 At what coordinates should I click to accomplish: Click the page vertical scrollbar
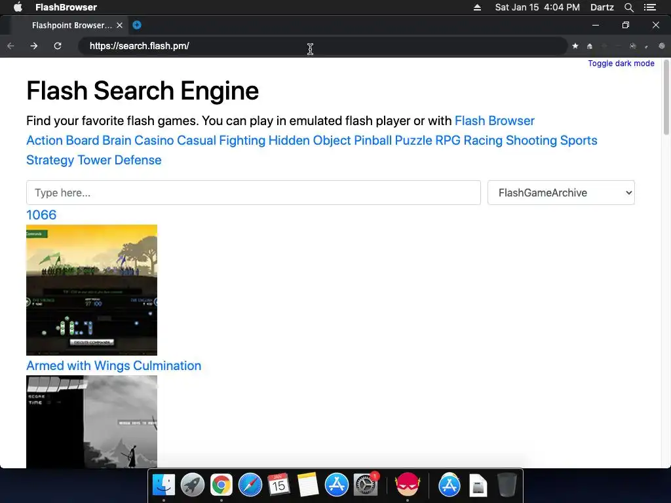coord(666,98)
